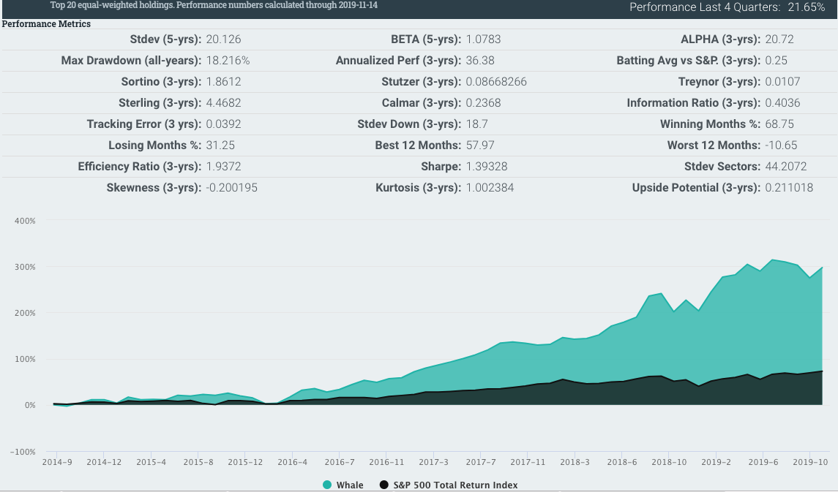Click the 100% y-axis label

pyautogui.click(x=25, y=359)
